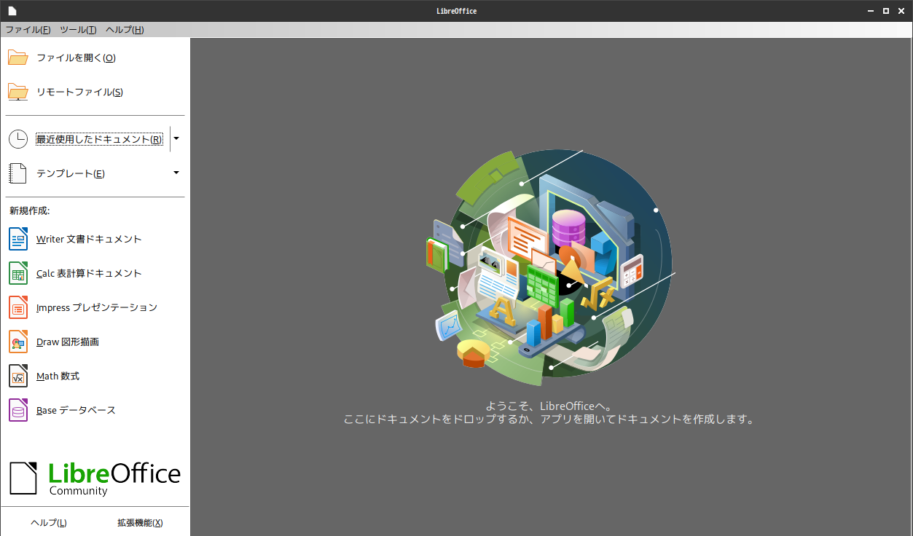The image size is (913, 536).
Task: Click the Templates page icon
Action: (17, 173)
